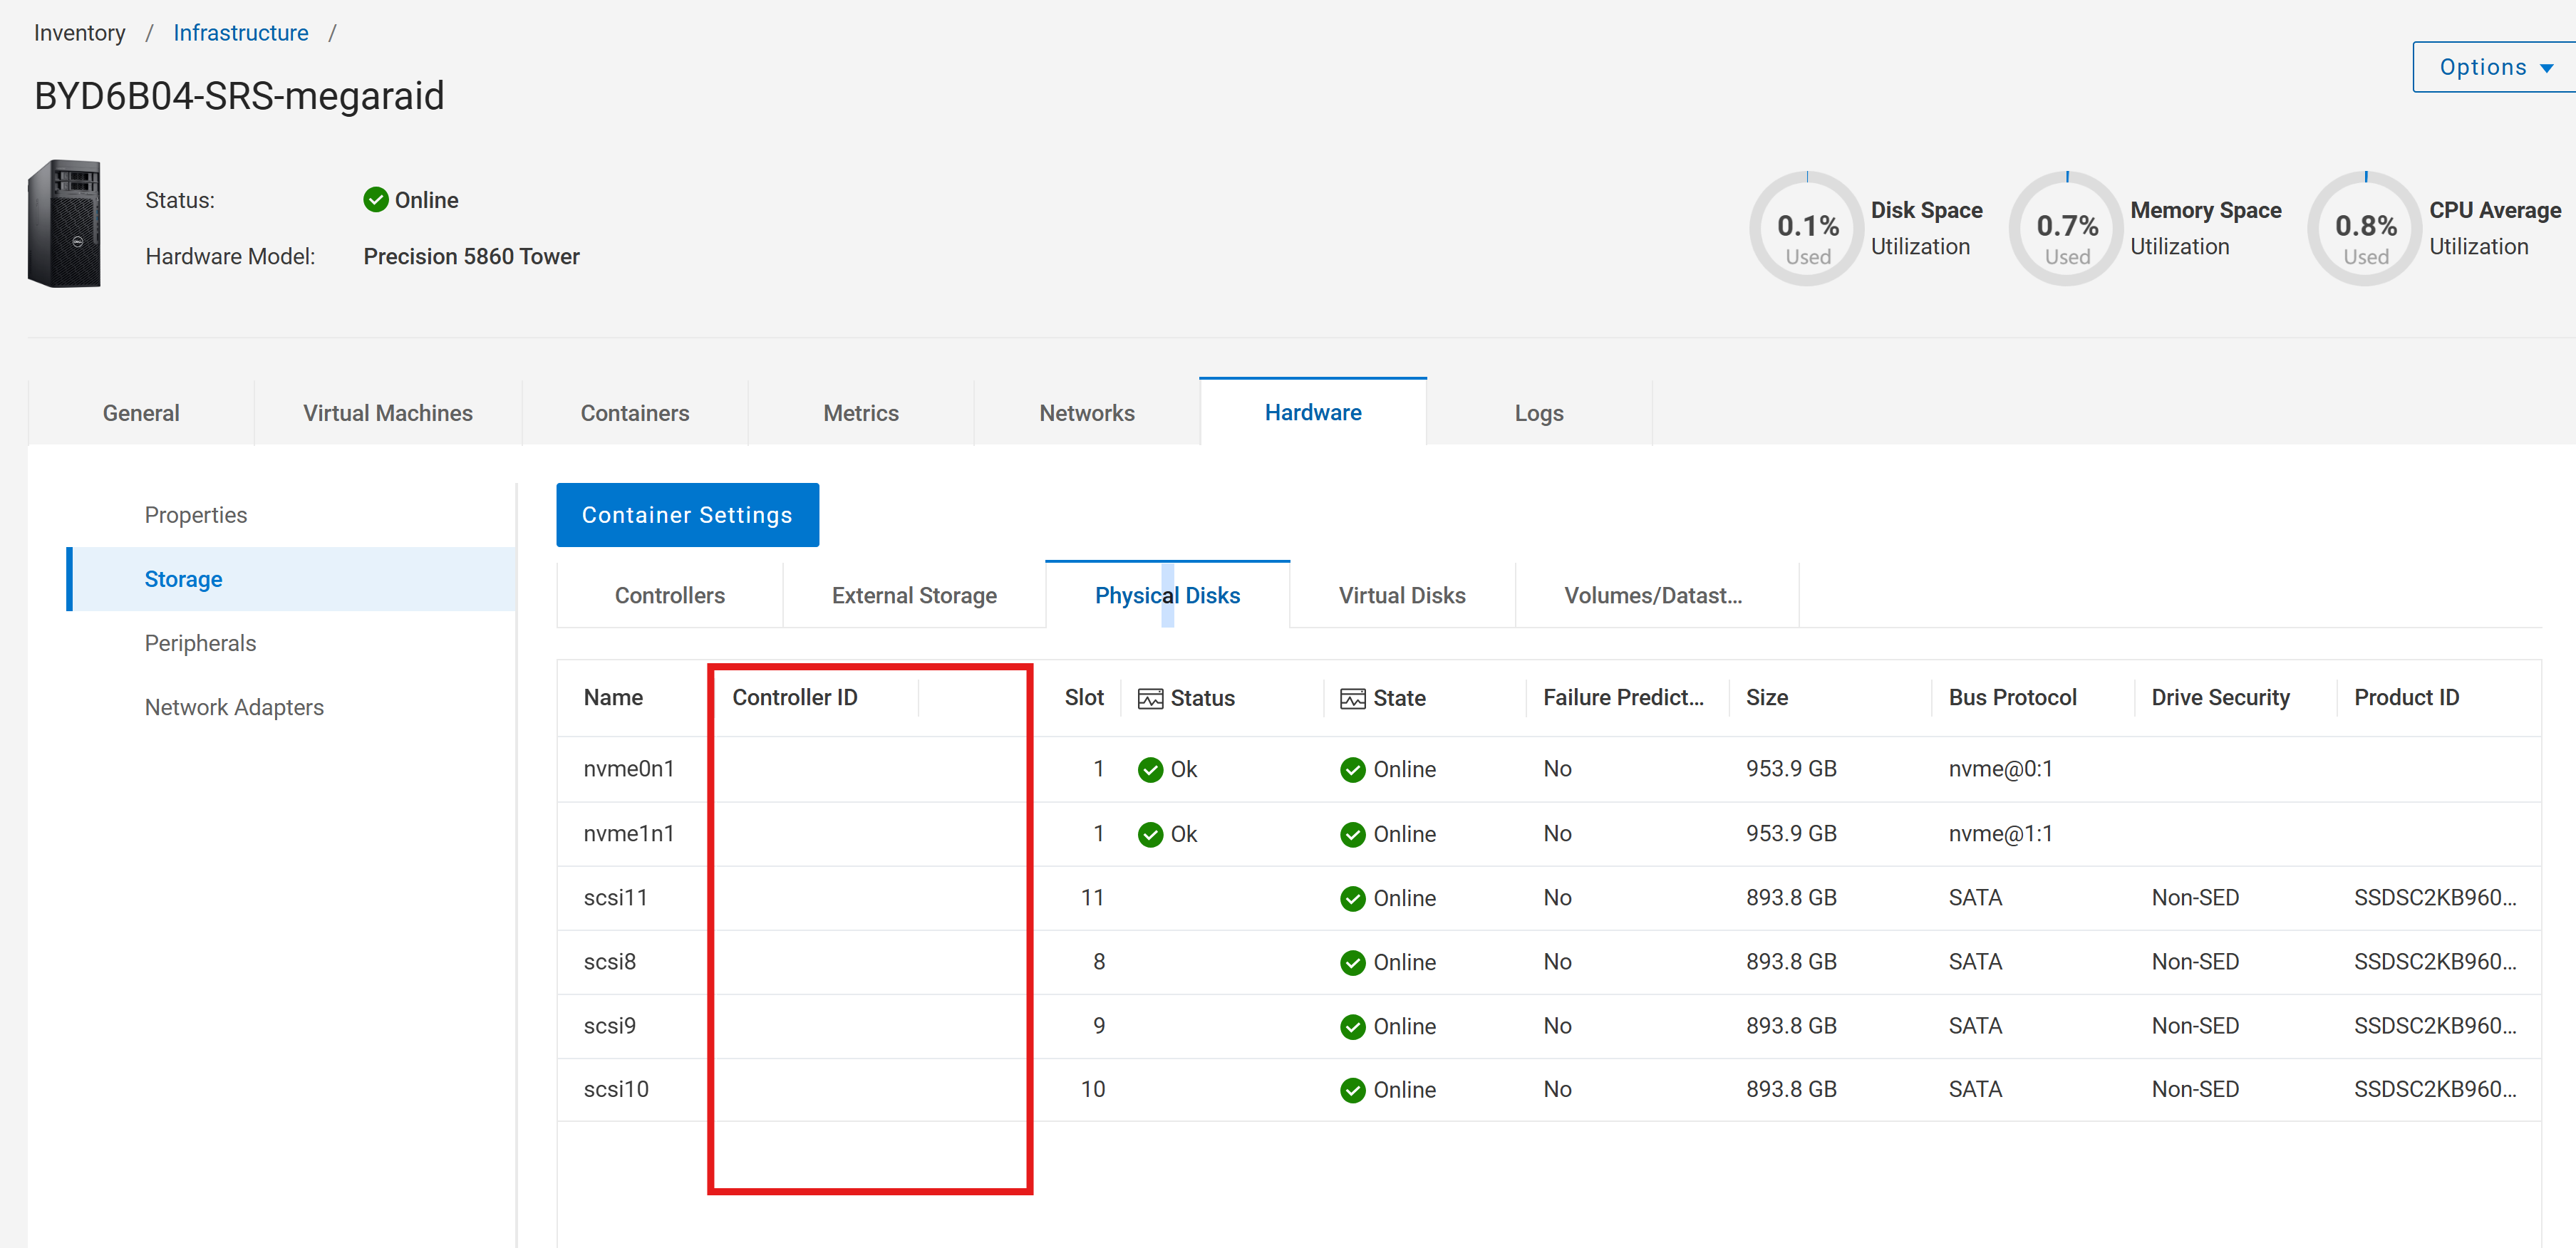Screen dimensions: 2576x1248
Task: Click the CPU Average utilization gauge
Action: 2365,229
